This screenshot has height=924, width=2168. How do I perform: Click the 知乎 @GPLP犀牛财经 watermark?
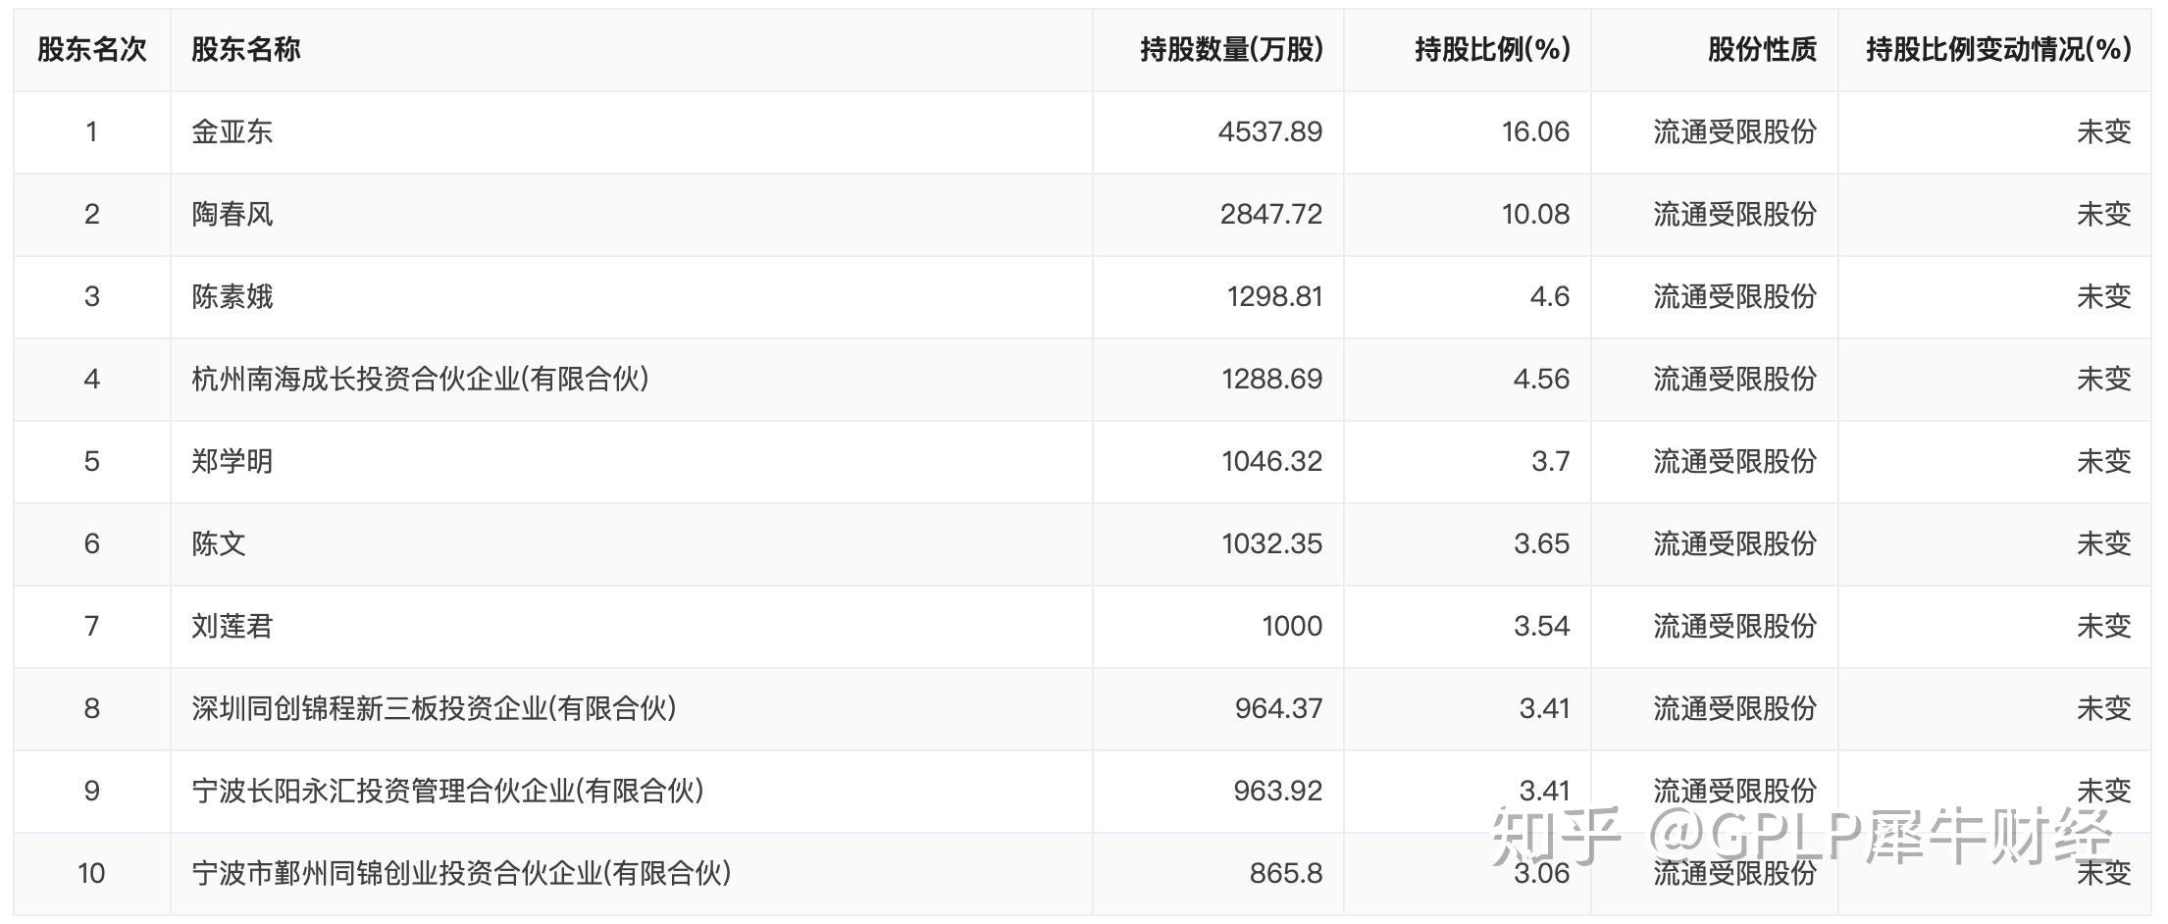1800,837
